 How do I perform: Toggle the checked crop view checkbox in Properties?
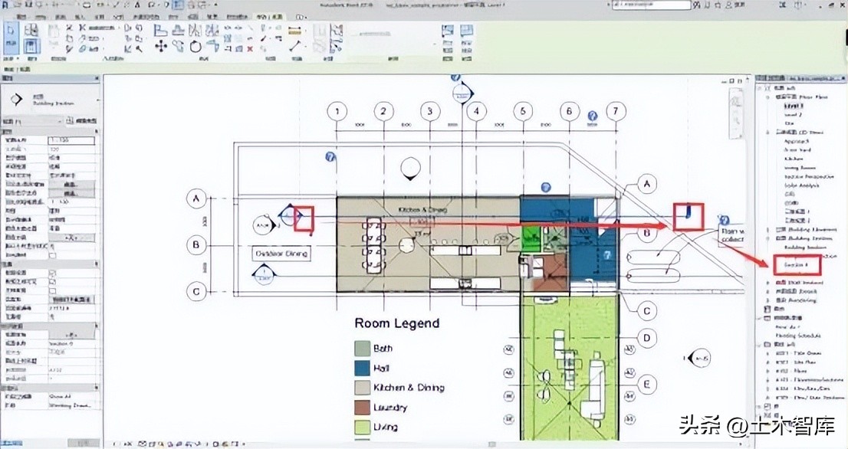52,272
